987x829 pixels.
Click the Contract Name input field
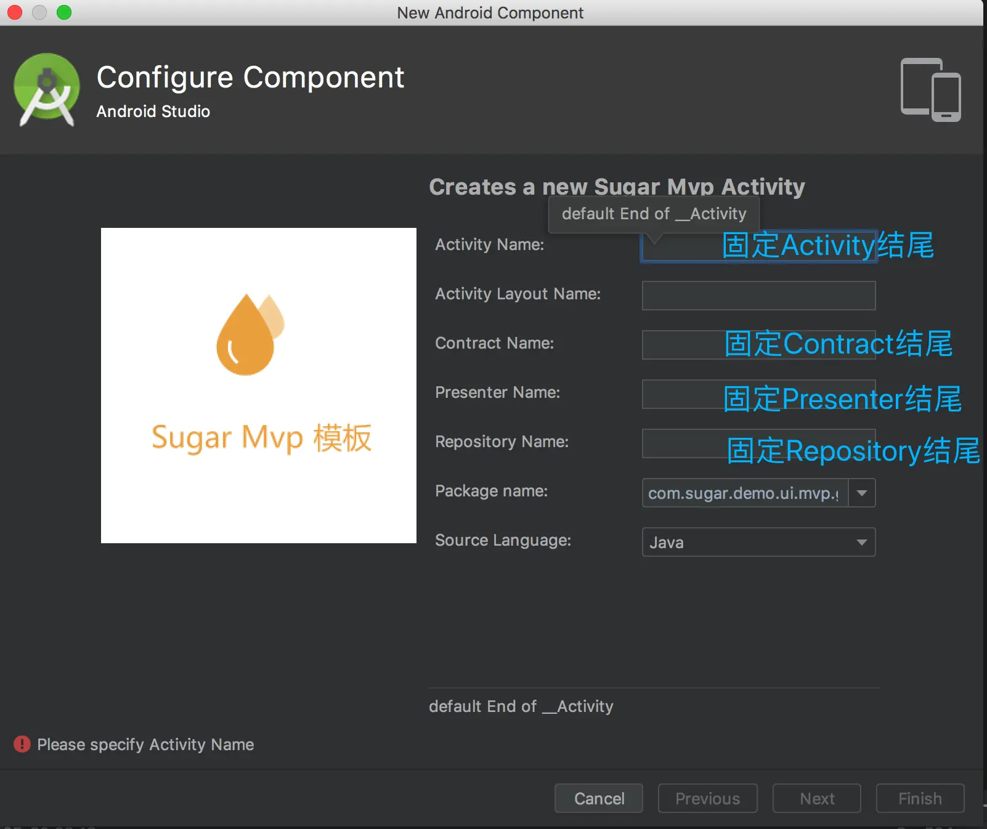pos(758,345)
